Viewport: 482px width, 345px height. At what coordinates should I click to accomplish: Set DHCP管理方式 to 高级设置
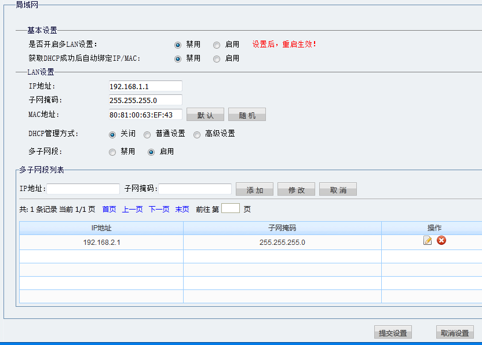197,134
